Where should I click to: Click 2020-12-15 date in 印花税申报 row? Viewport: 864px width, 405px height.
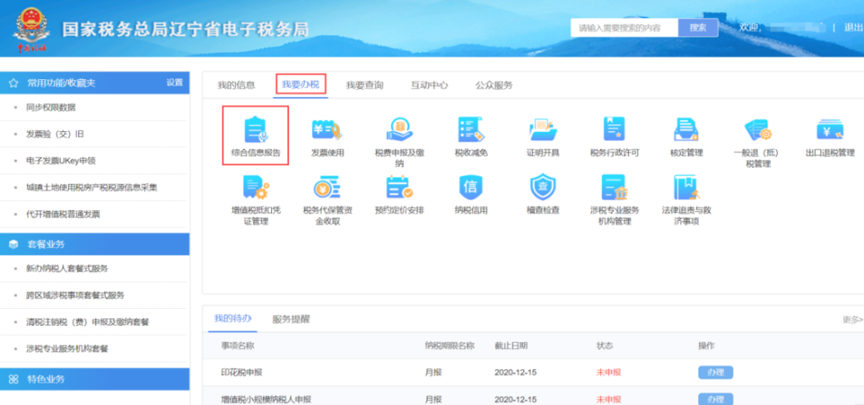pos(516,372)
